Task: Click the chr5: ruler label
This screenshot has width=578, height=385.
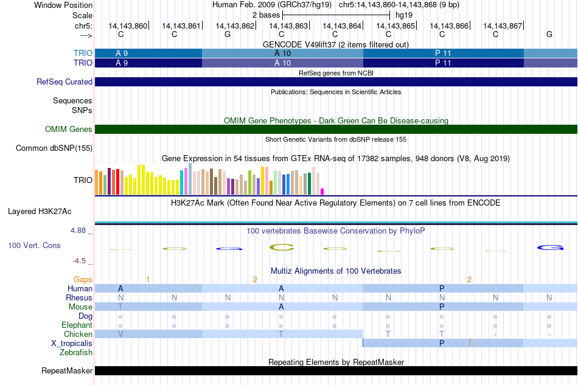Action: [83, 26]
